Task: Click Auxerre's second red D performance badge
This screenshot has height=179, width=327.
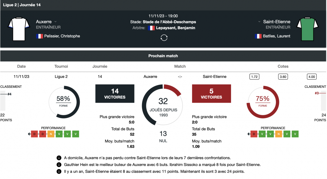Action: point(43,134)
